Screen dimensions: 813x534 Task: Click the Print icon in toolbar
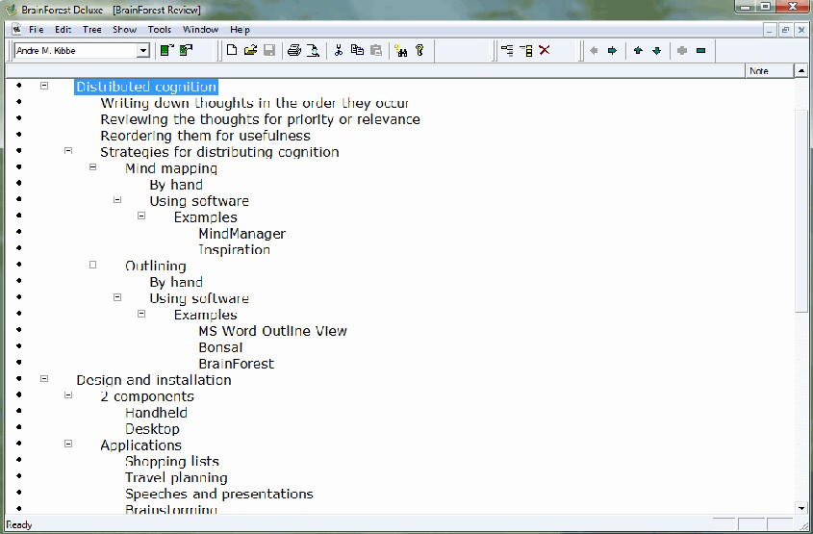294,50
